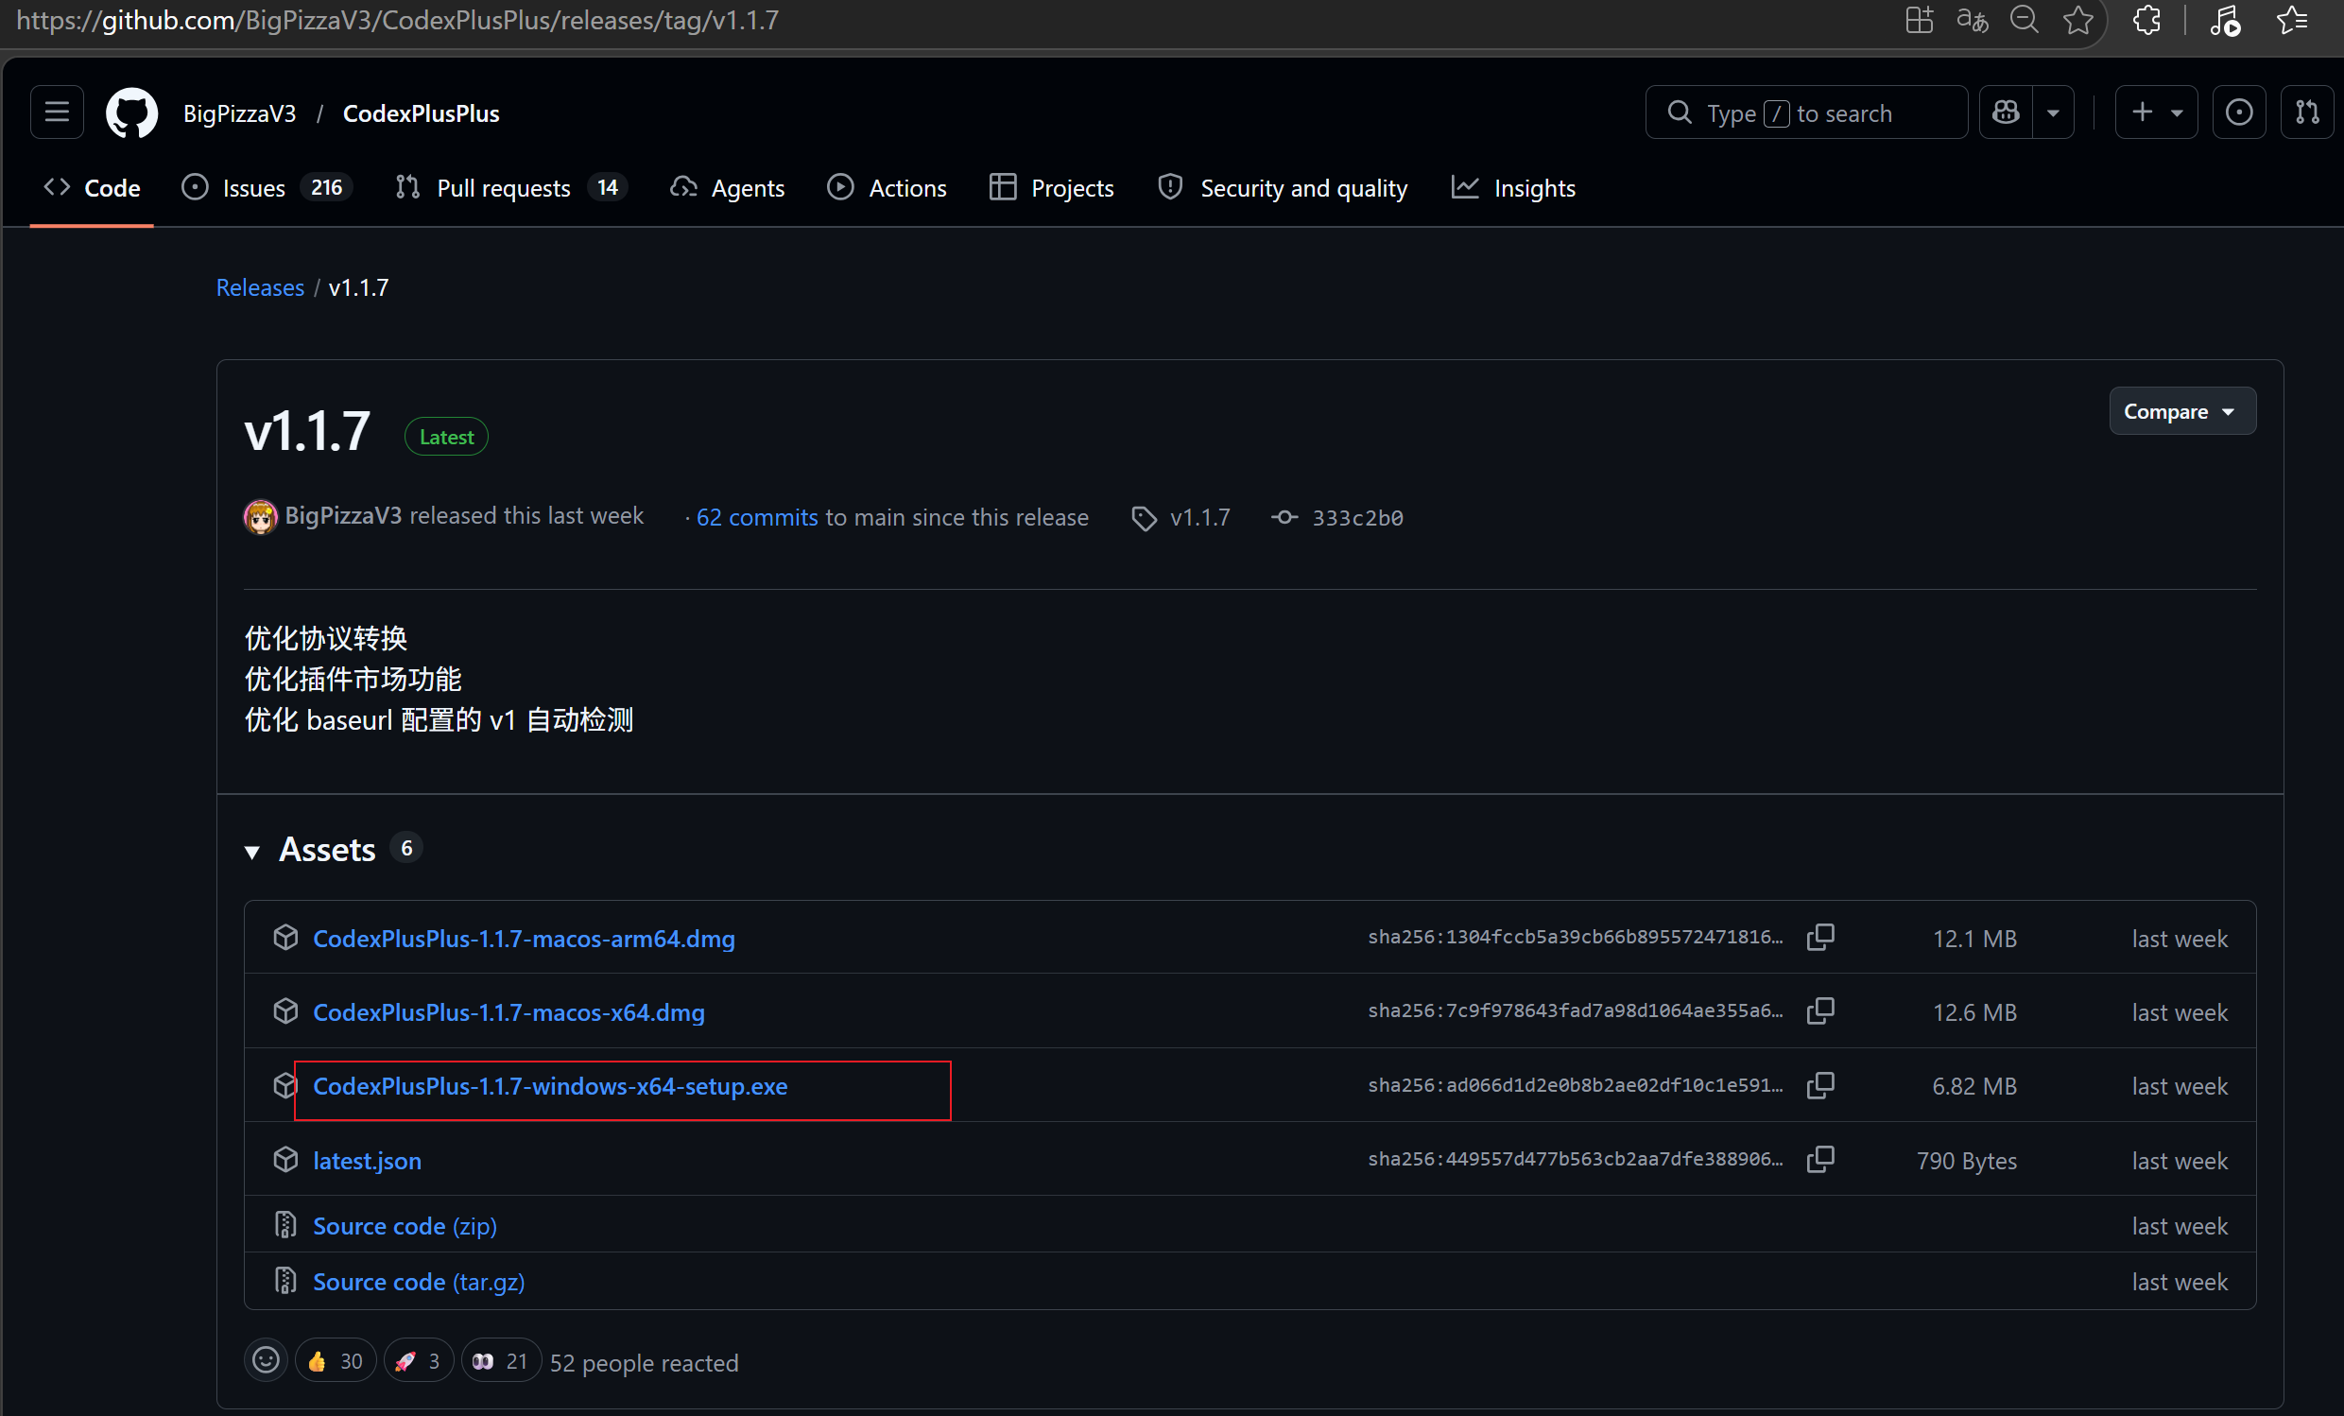Click the rocket reaction with 3
The height and width of the screenshot is (1416, 2344).
coord(418,1361)
